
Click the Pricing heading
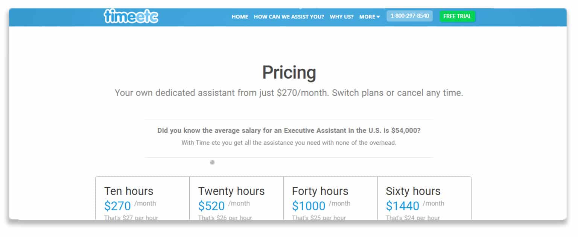click(289, 72)
